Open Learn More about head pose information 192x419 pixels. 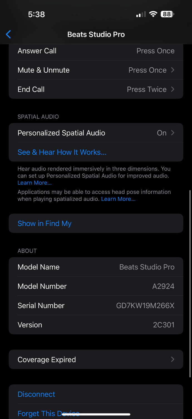(118, 199)
